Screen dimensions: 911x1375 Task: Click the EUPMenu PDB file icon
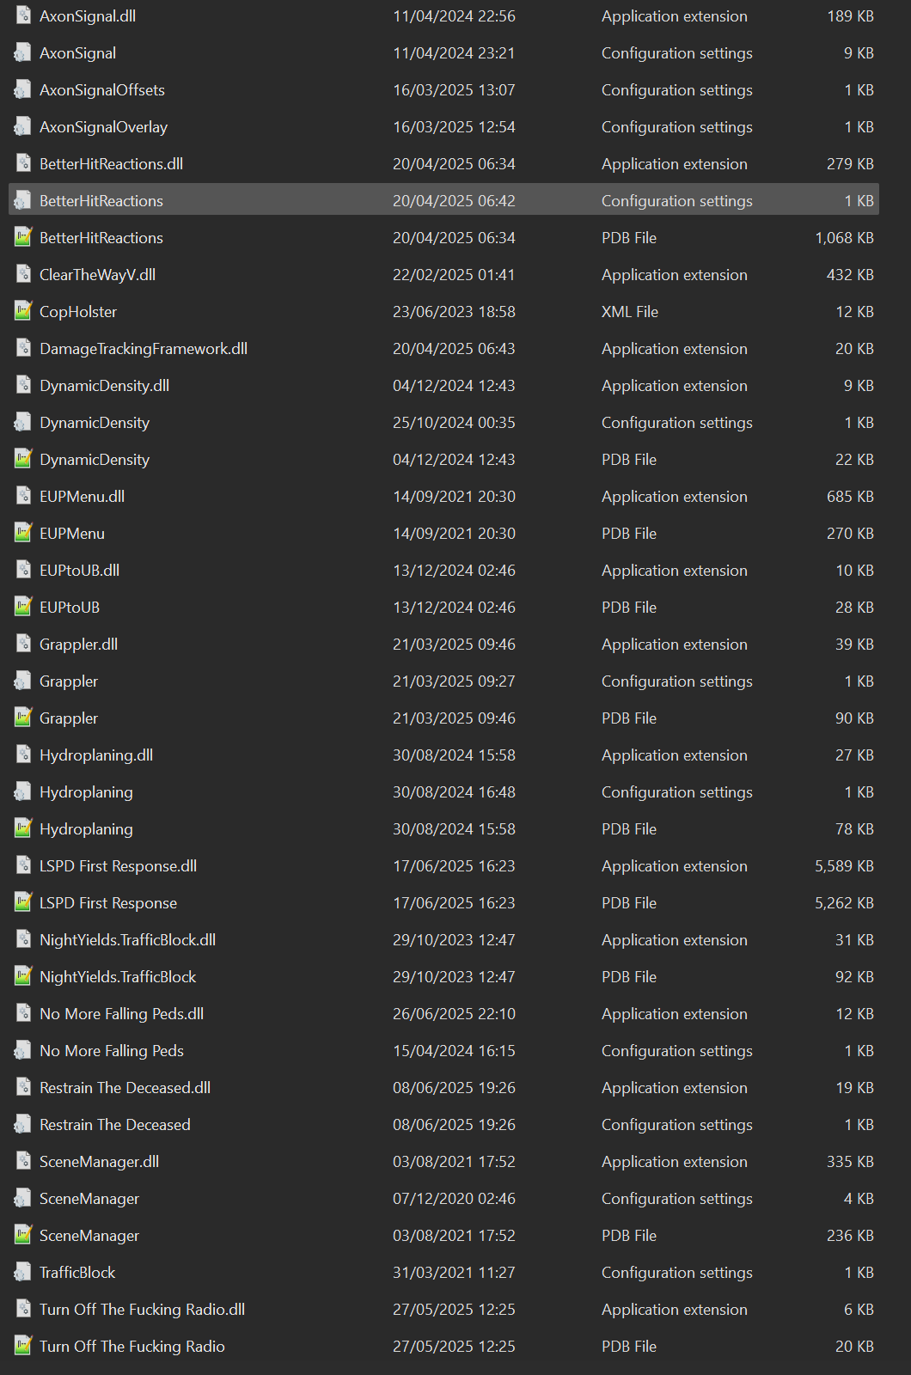(x=23, y=534)
